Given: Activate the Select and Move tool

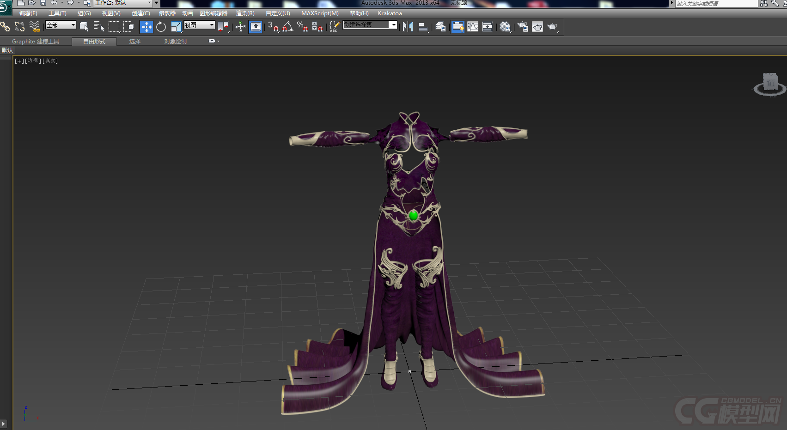Looking at the screenshot, I should [x=146, y=27].
